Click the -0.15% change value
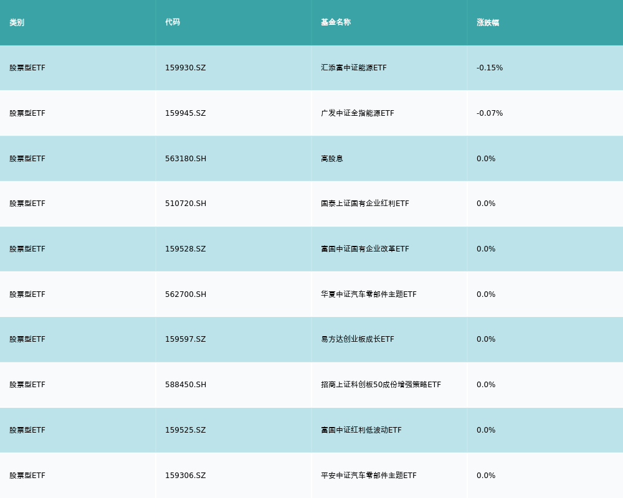 pos(489,68)
